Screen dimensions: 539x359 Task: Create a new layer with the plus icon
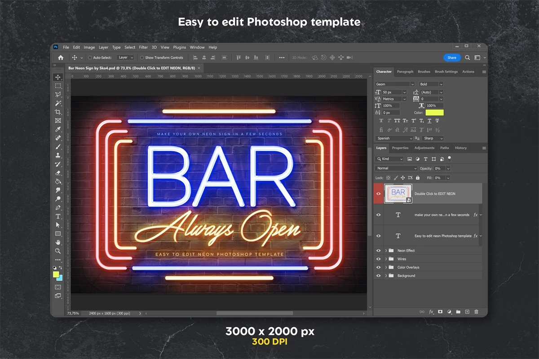coord(467,311)
